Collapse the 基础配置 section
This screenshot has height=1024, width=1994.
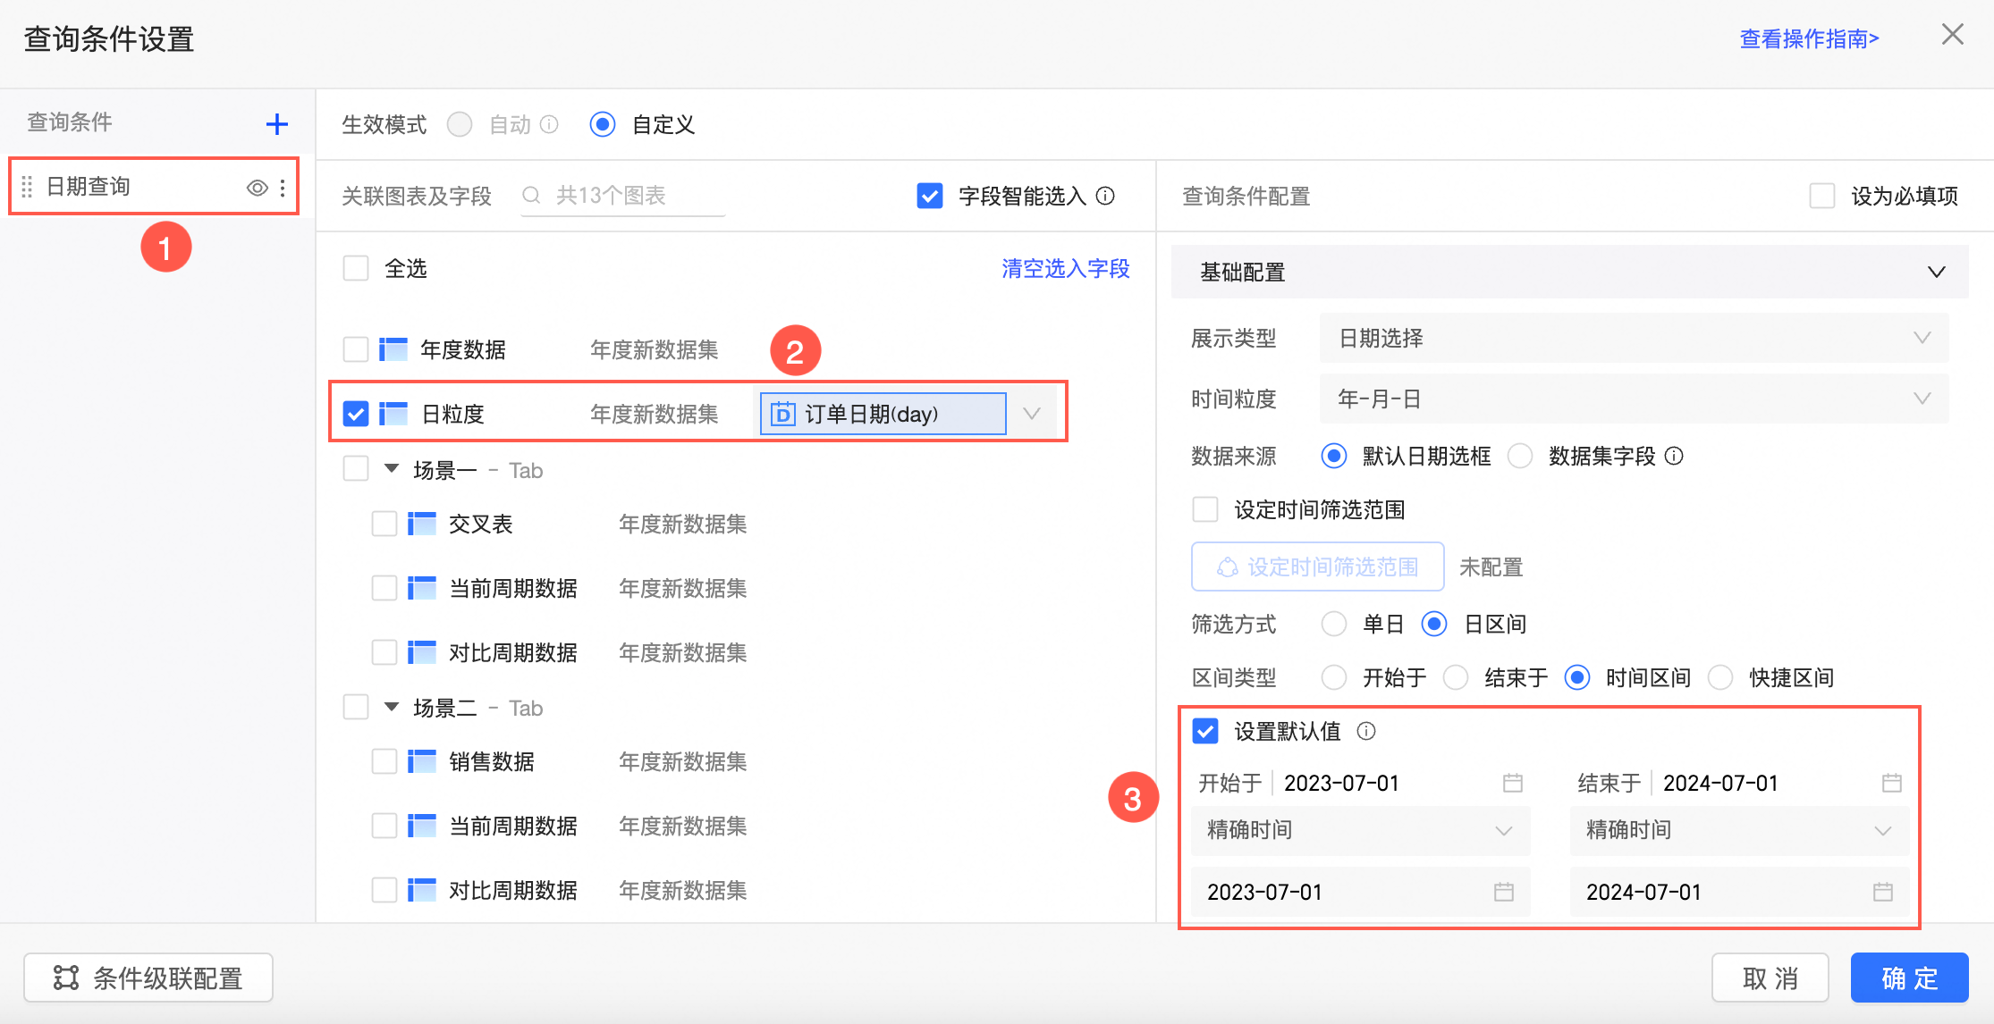tap(1936, 272)
